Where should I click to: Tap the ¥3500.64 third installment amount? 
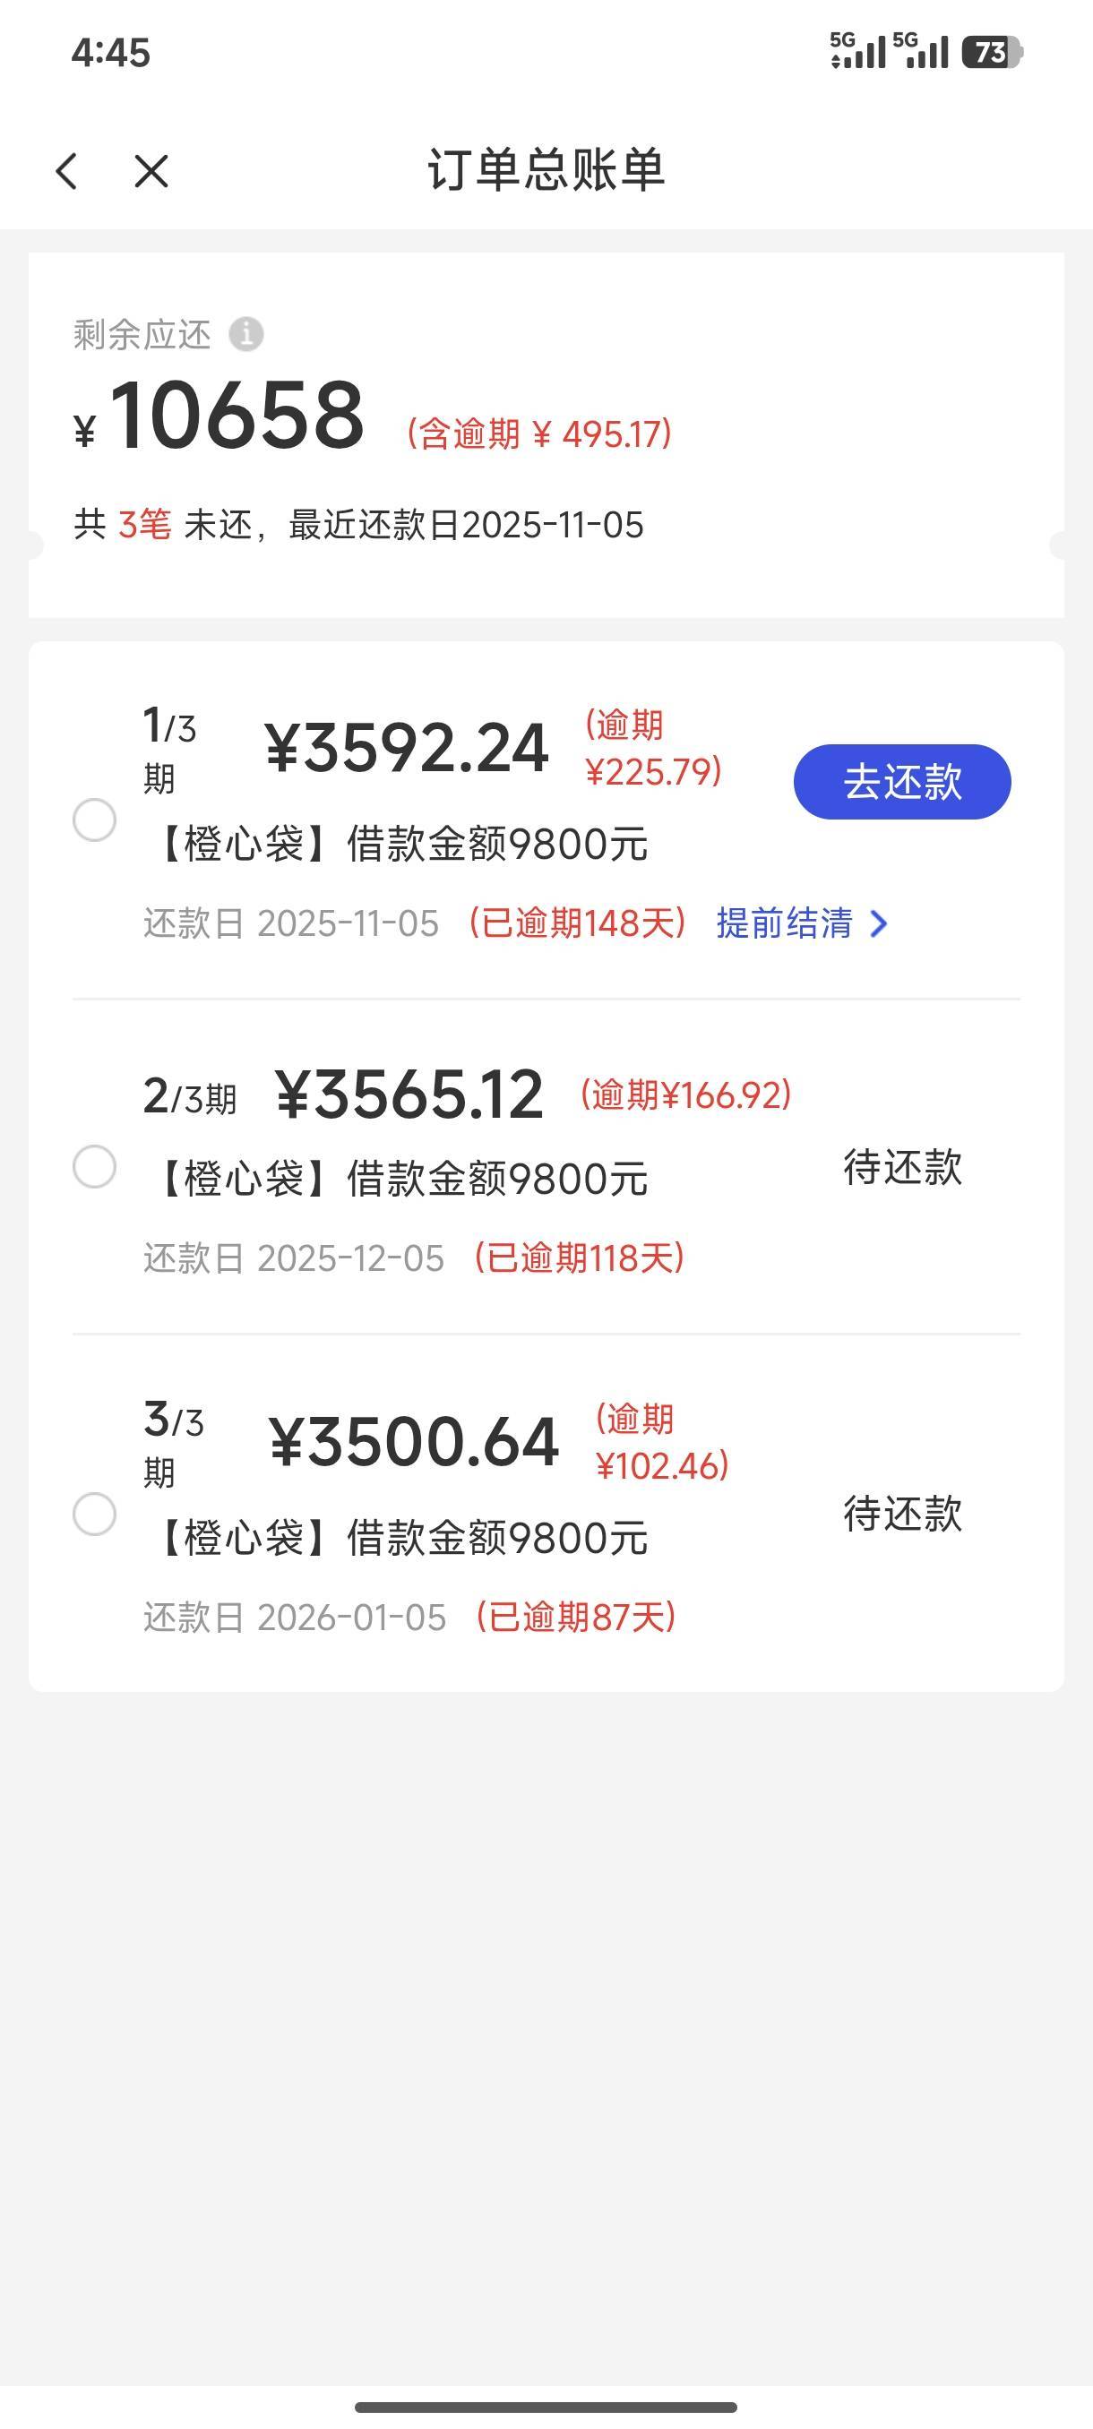413,1442
